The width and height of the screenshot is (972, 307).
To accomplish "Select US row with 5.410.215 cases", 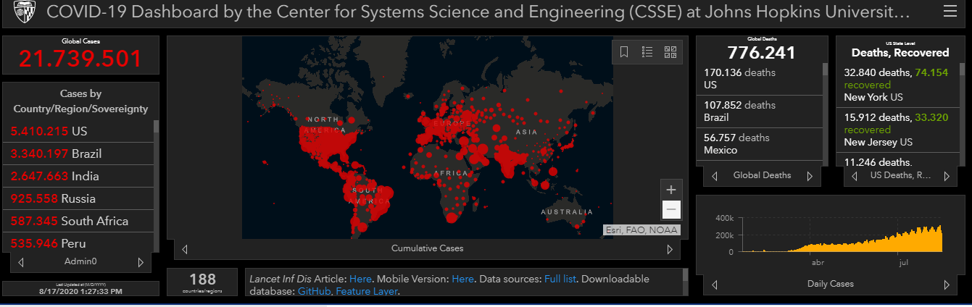I will click(x=78, y=132).
